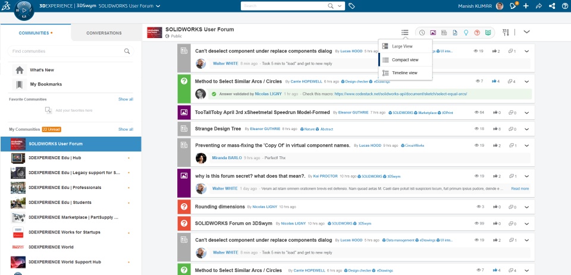The image size is (571, 275).
Task: Click the views eye on Rounding dimensions
Action: [x=479, y=207]
